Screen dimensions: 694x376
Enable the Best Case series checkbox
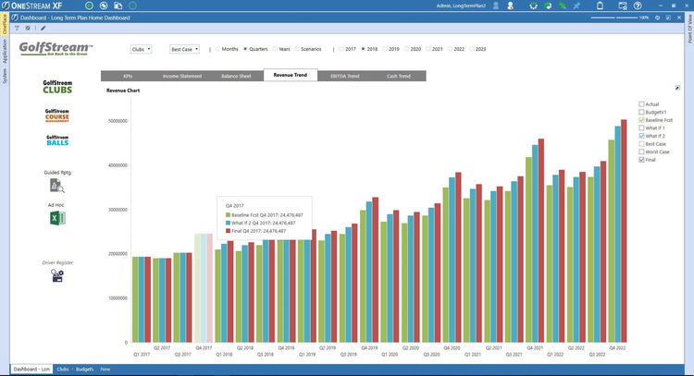[641, 144]
